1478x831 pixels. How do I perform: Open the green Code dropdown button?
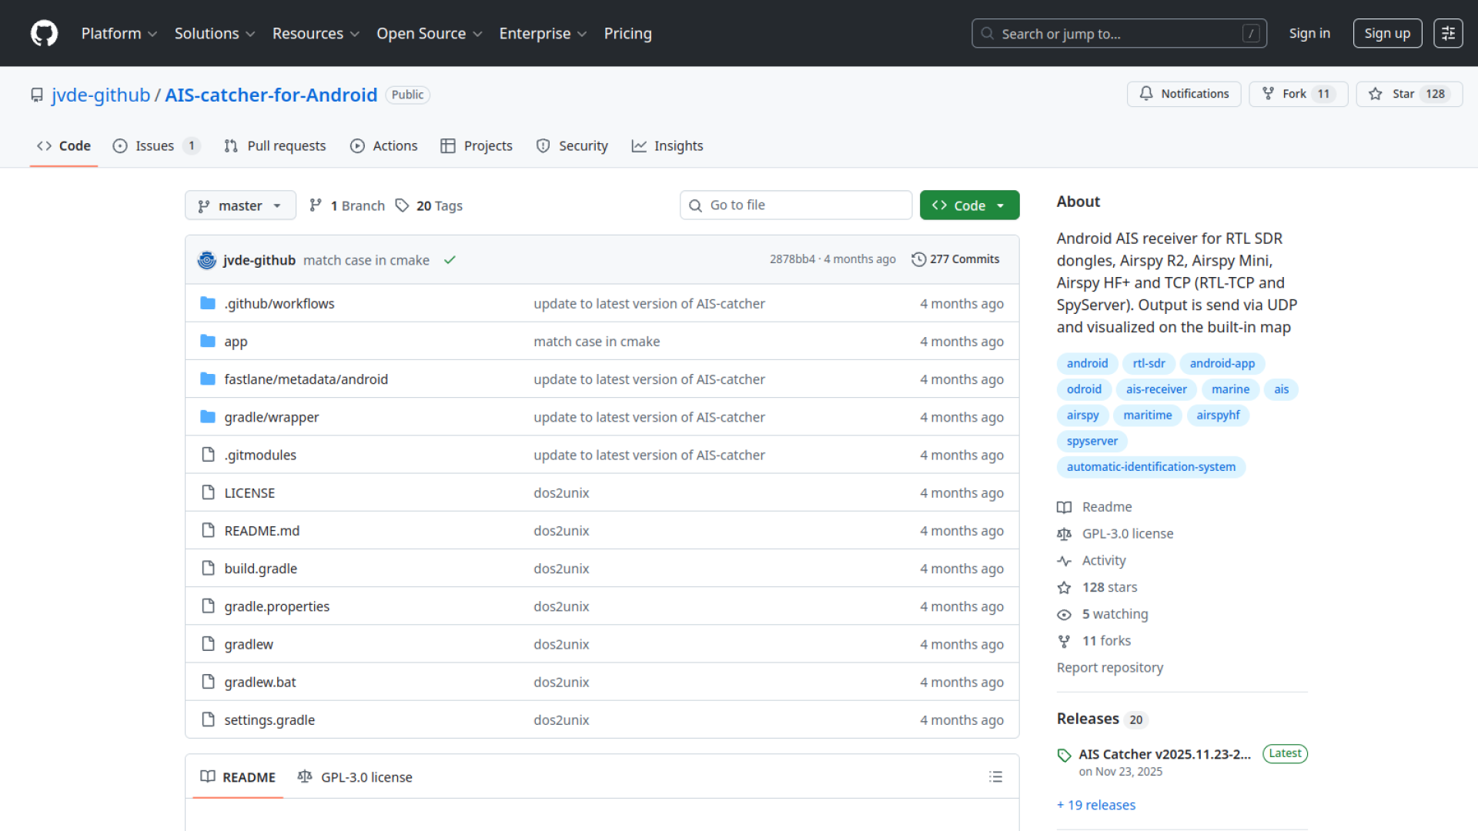point(969,205)
